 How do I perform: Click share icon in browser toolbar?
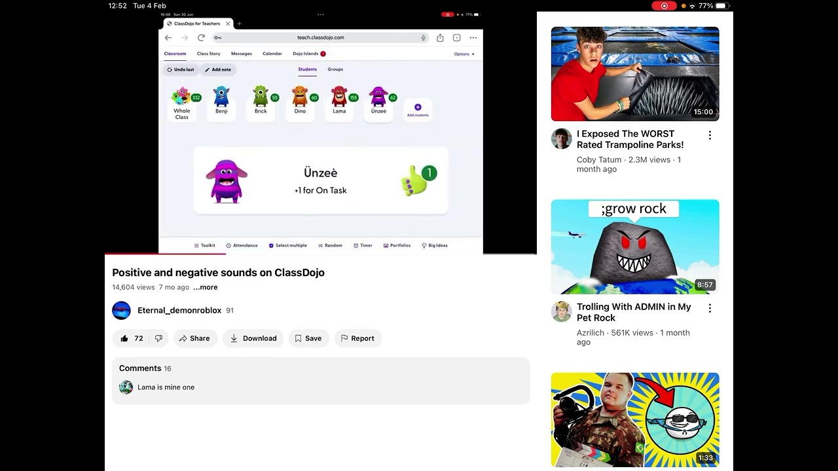440,37
